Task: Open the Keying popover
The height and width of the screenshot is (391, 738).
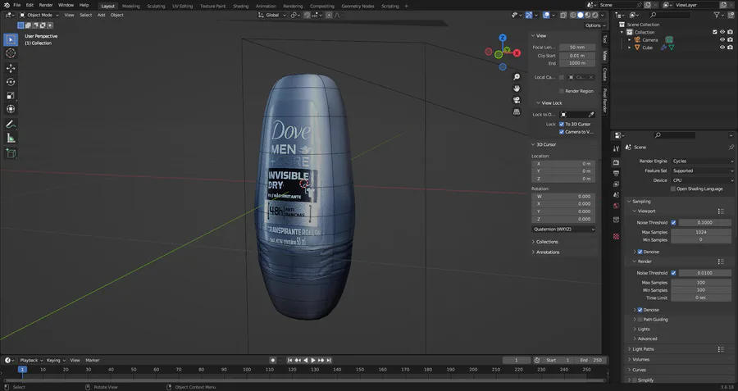Action: pos(56,361)
